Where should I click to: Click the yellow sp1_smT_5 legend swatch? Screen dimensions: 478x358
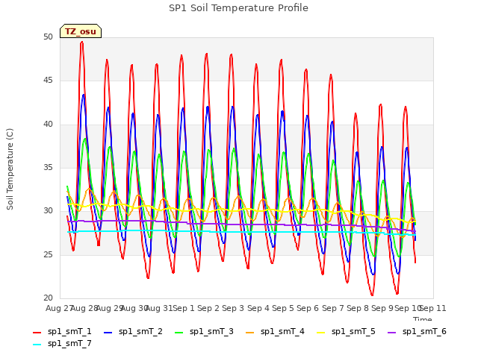[x=321, y=333]
